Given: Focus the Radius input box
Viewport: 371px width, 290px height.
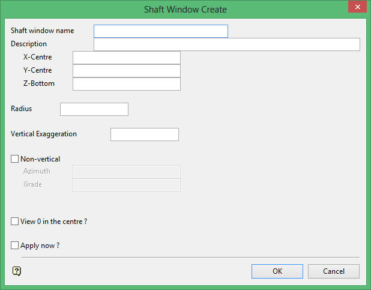Looking at the screenshot, I should (x=94, y=109).
